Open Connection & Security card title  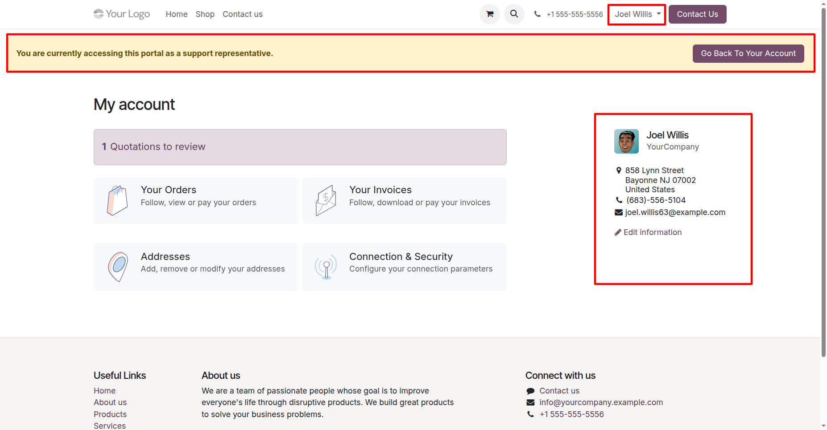point(401,257)
